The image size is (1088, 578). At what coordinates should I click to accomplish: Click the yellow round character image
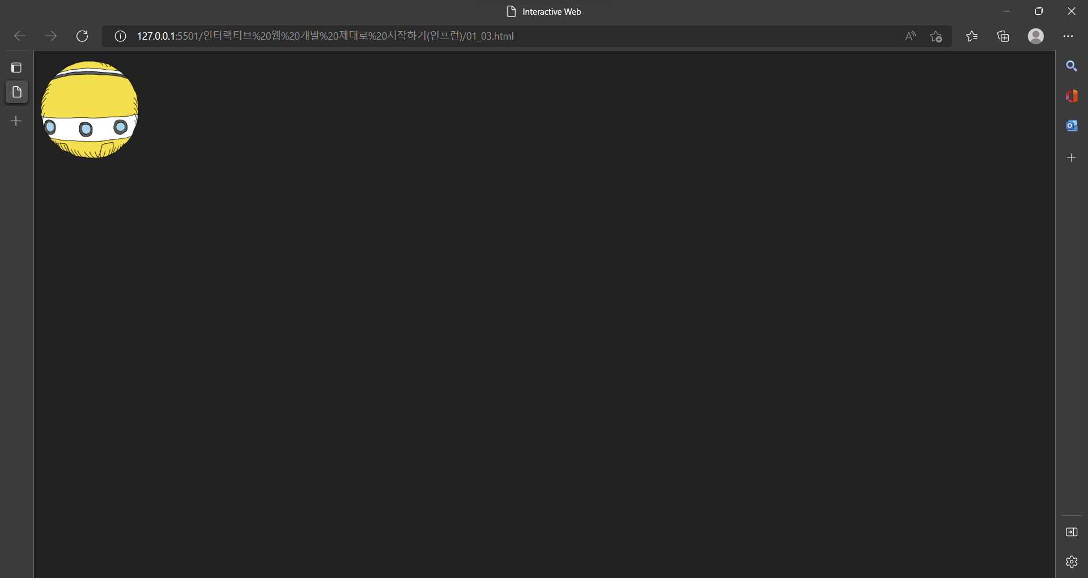[x=90, y=109]
